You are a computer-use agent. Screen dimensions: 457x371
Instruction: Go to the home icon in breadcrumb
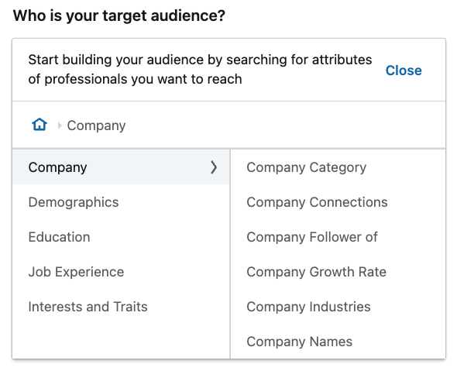[x=40, y=125]
